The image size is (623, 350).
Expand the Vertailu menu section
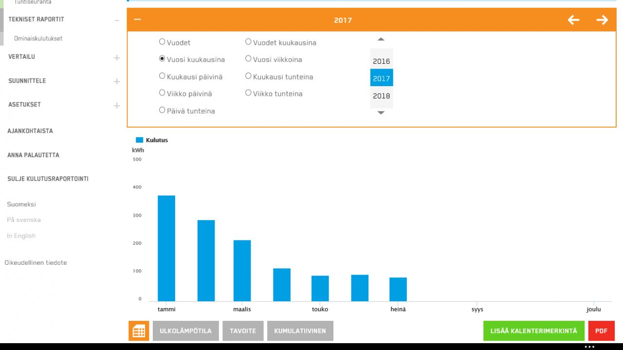[116, 57]
